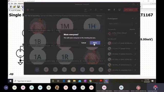Open the Mail app from the taskbar
The image size is (164, 92).
click(80, 81)
